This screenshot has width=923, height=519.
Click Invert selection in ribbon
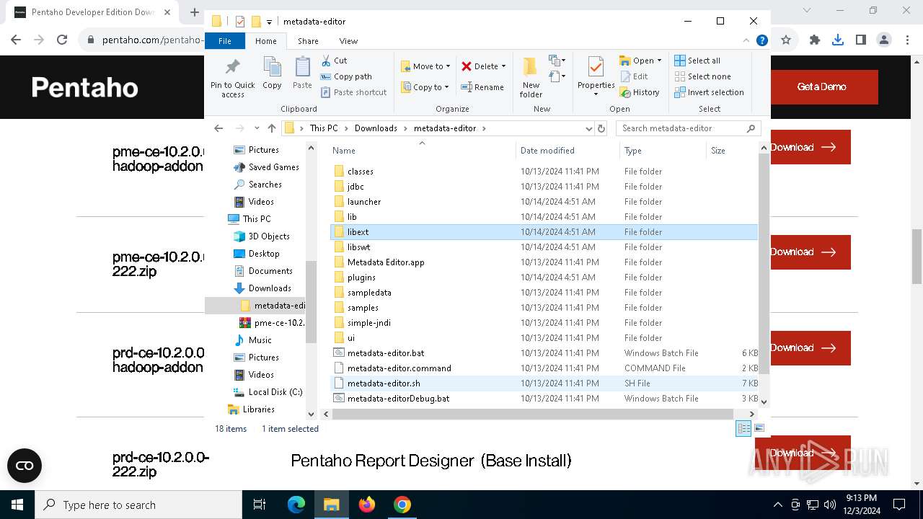click(x=709, y=92)
